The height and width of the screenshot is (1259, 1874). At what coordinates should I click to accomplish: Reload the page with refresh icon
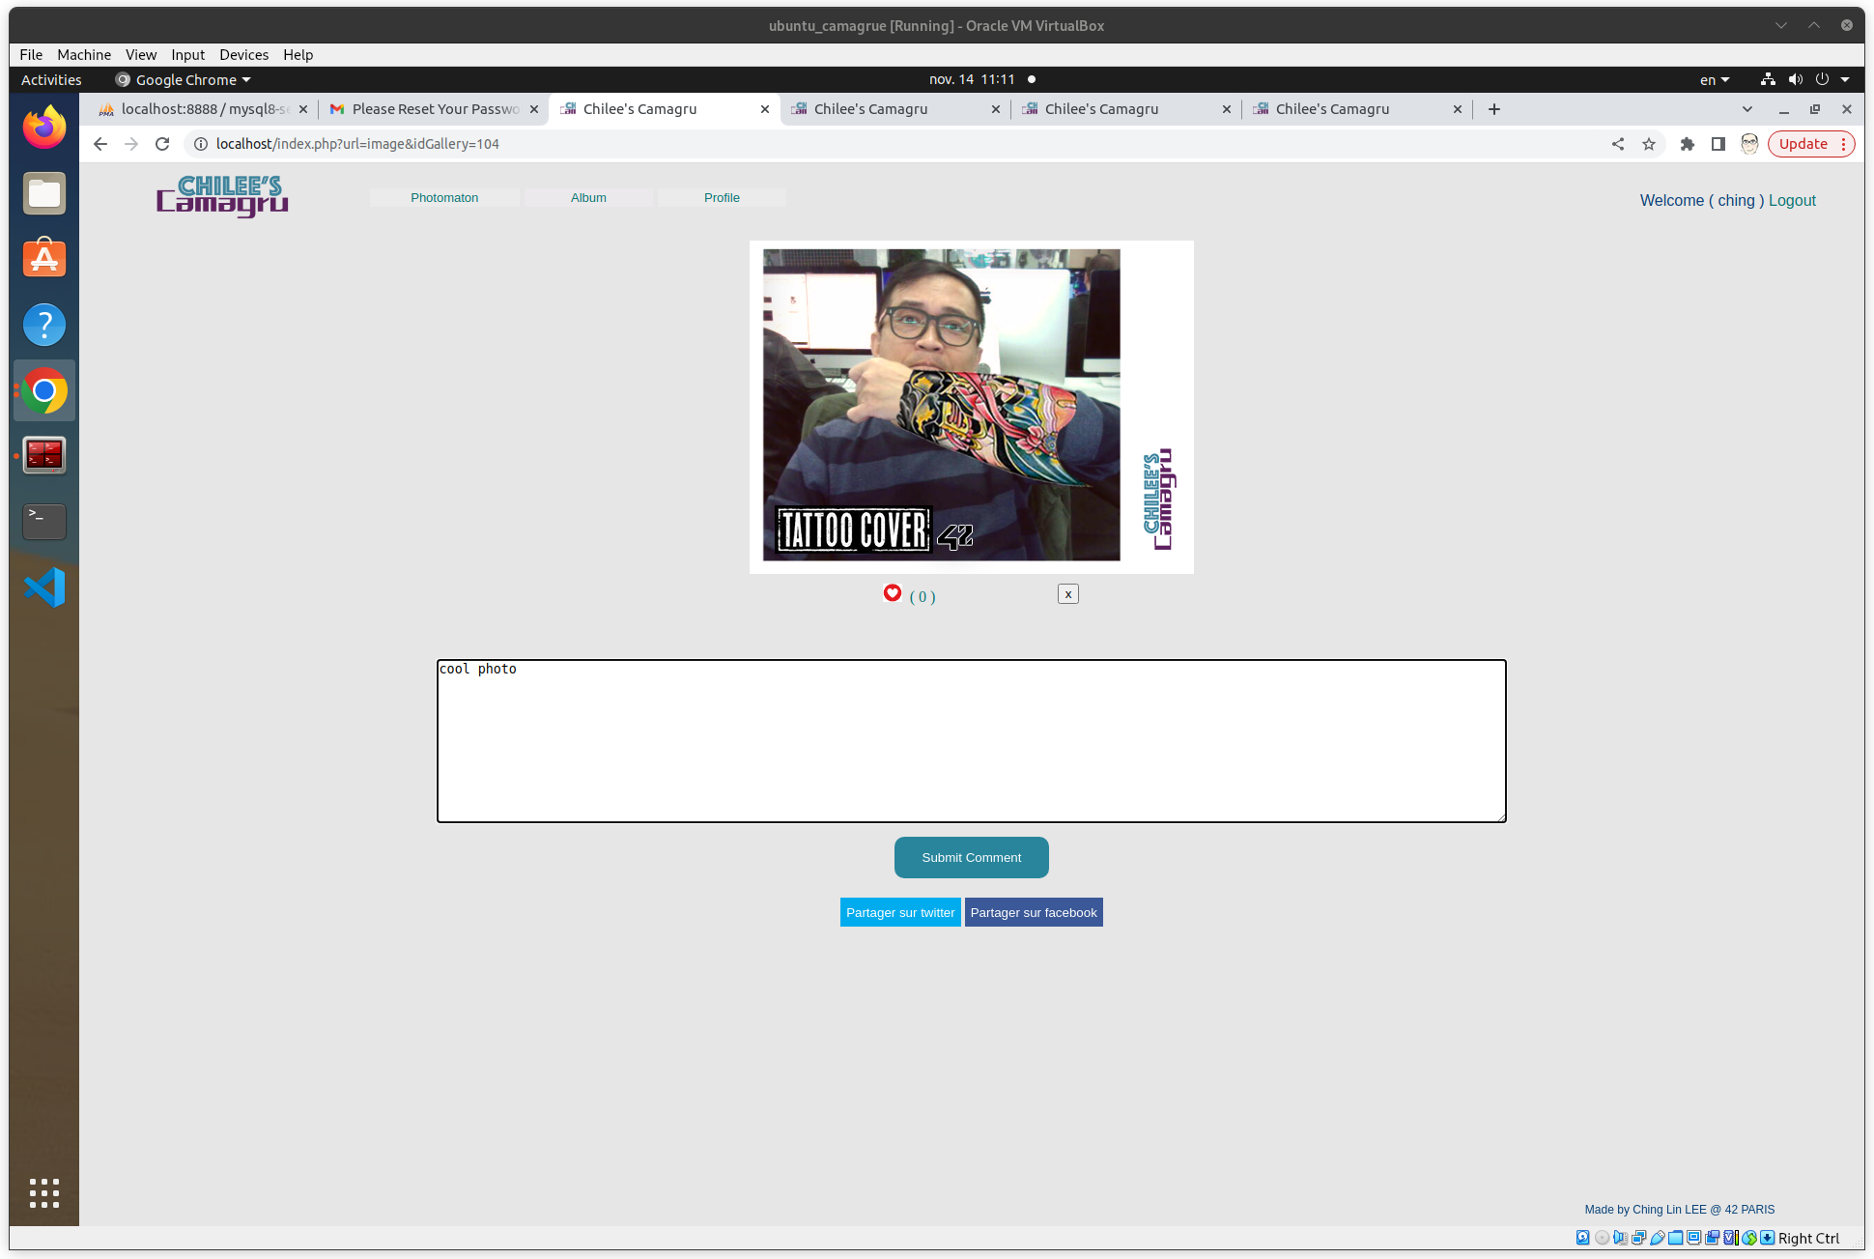(162, 144)
